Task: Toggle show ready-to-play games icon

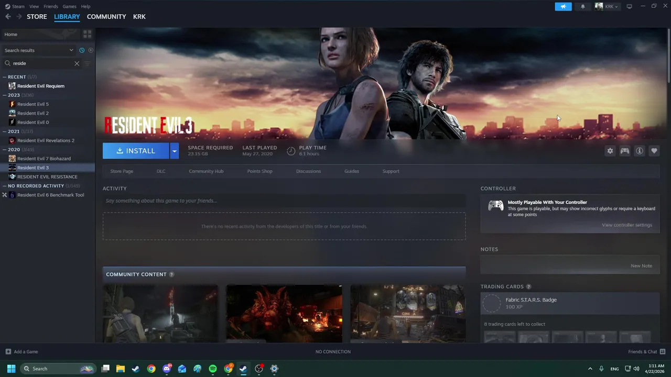Action: [91, 50]
